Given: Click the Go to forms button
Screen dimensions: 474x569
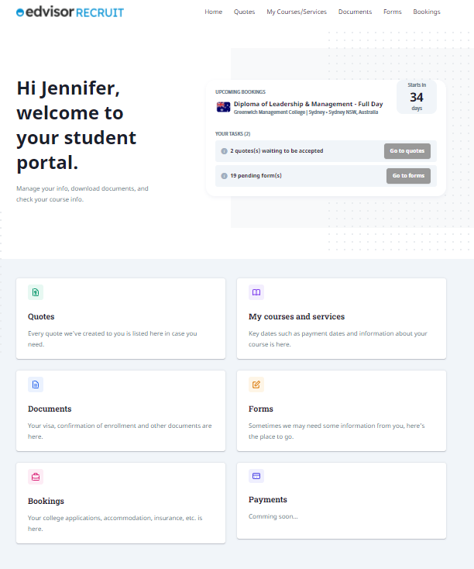Looking at the screenshot, I should (408, 176).
